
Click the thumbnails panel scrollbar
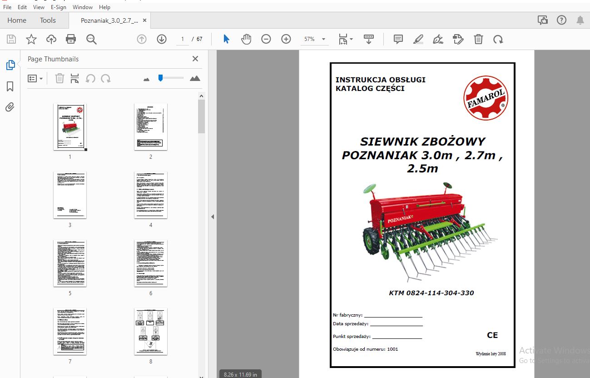point(202,116)
